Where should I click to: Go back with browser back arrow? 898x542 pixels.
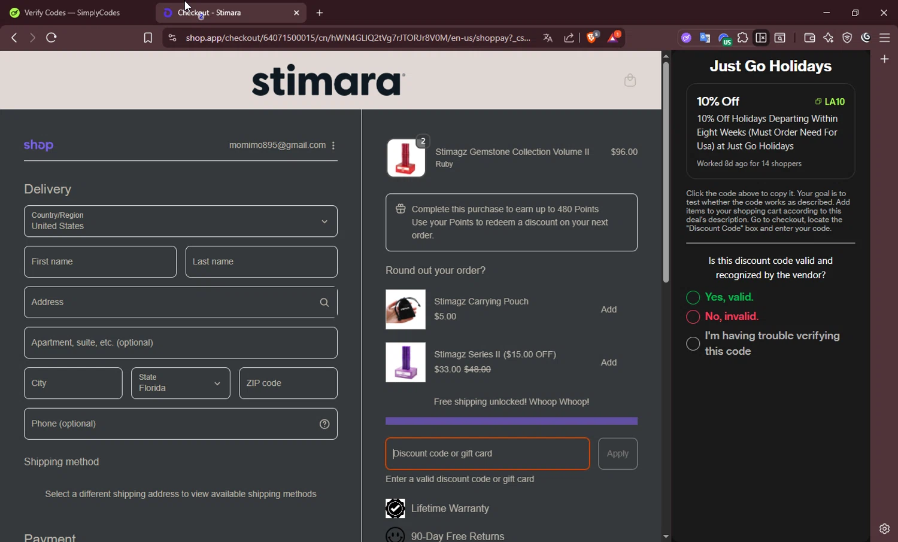(14, 38)
